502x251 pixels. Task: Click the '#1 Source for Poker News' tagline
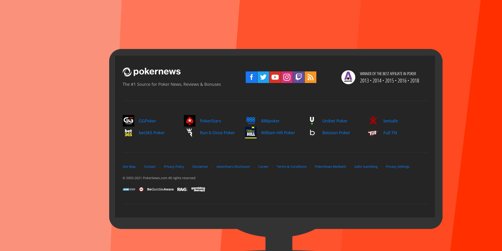coord(172,84)
